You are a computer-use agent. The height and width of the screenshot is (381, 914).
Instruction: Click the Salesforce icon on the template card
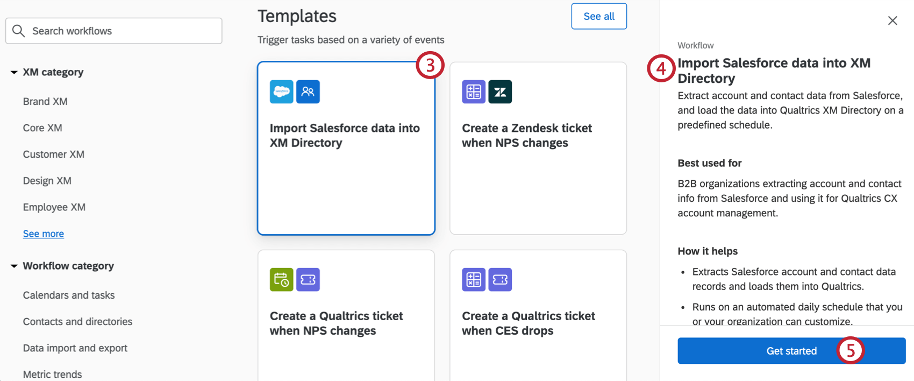pyautogui.click(x=281, y=91)
